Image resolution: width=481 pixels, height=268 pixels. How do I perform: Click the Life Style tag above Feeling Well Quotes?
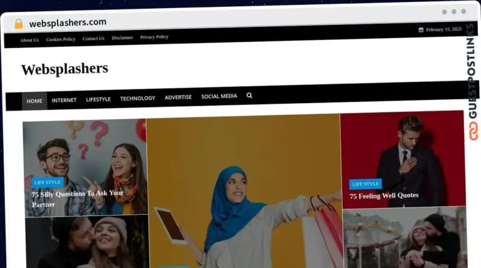[365, 184]
